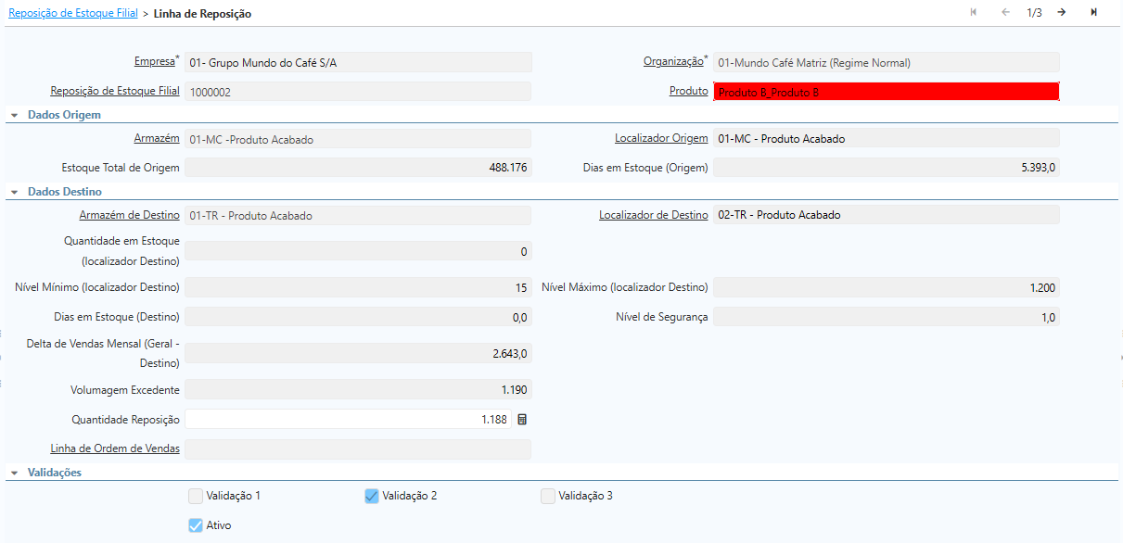Tick the Validação 3 checkbox
The width and height of the screenshot is (1123, 543).
tap(548, 496)
